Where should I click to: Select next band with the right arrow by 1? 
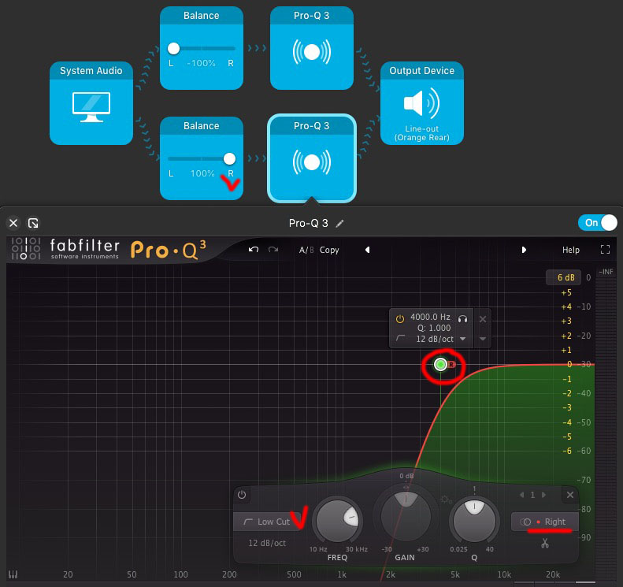point(544,495)
